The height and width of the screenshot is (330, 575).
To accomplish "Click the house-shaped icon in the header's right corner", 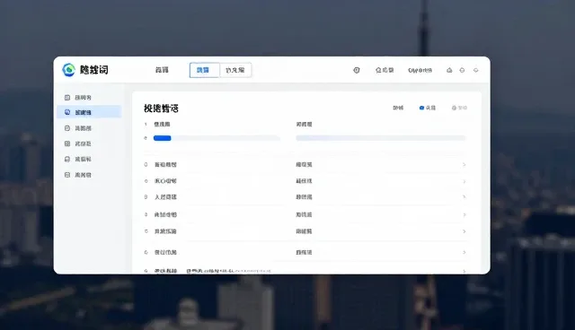I will coord(449,70).
